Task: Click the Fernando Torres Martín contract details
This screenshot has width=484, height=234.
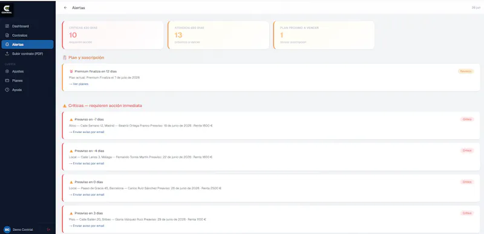Action: [x=140, y=157]
